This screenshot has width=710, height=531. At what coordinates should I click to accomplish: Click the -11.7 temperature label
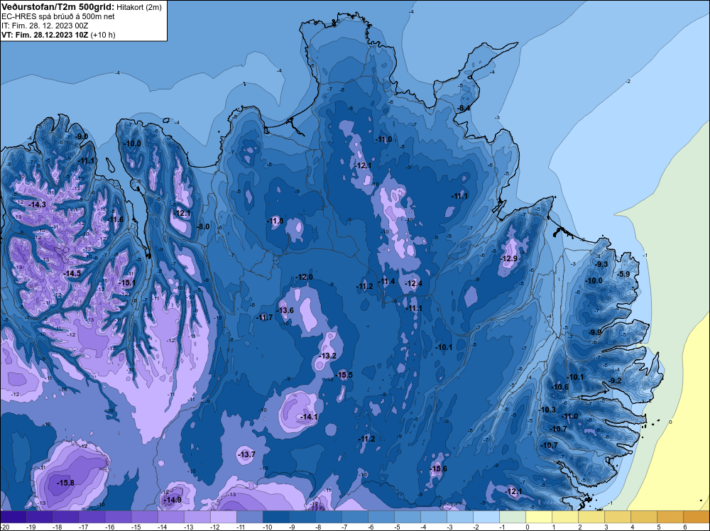tap(264, 317)
